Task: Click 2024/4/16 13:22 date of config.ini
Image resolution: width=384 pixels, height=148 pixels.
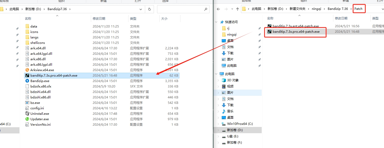Action: [105, 108]
